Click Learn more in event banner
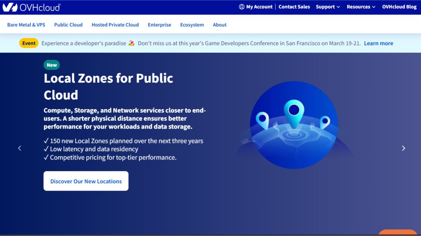The height and width of the screenshot is (236, 421). pos(378,43)
